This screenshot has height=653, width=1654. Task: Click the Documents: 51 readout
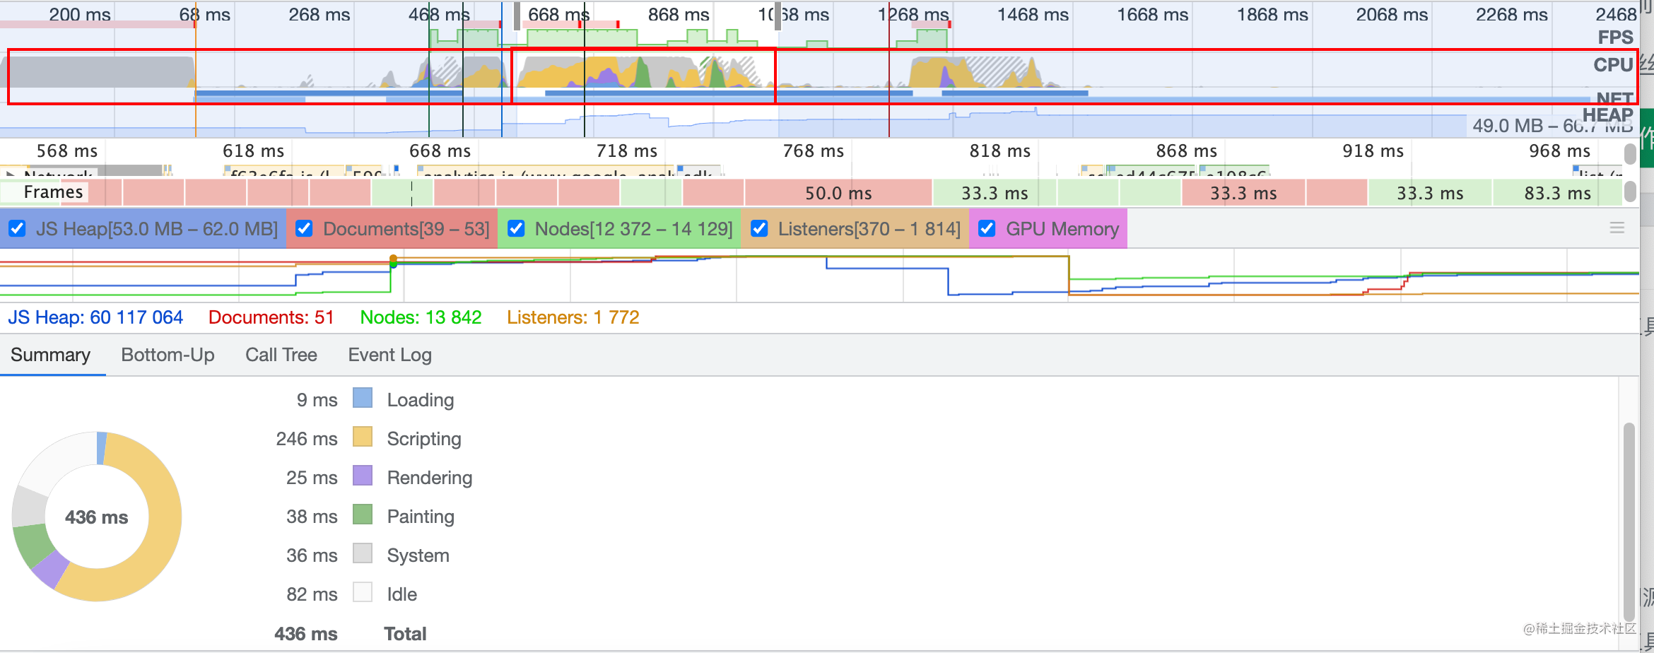tap(271, 317)
